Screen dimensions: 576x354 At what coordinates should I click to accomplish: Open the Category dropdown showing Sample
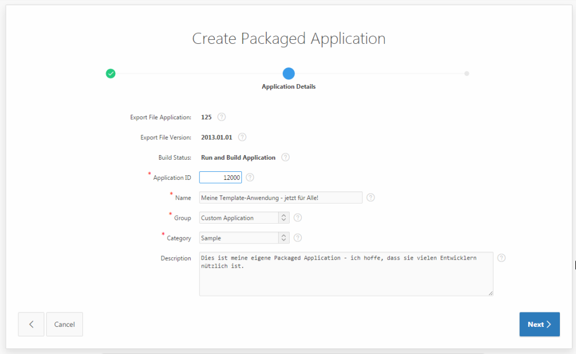(244, 238)
